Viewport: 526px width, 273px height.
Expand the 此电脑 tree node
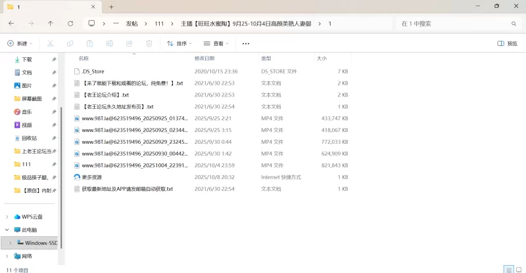[7, 230]
